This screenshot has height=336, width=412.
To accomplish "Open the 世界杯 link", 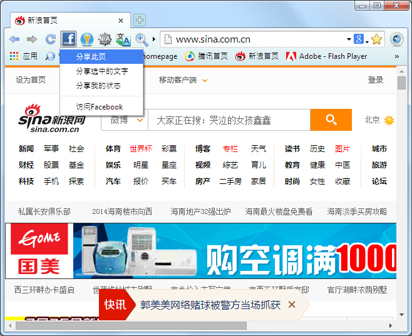I will 141,149.
